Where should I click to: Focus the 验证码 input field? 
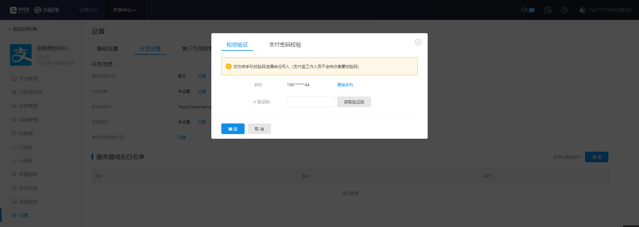(x=310, y=102)
